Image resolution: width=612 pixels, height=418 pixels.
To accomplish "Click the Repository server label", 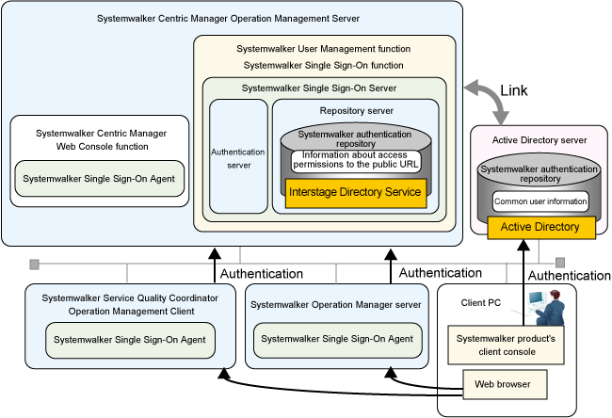I will click(356, 111).
